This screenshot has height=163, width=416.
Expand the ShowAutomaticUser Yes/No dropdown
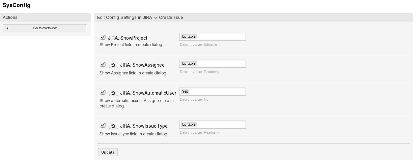212,91
